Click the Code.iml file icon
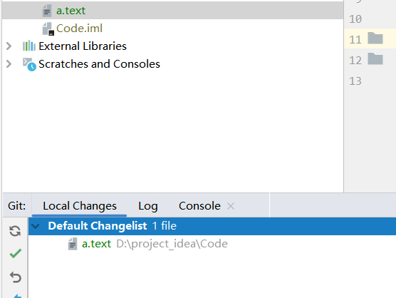The width and height of the screenshot is (396, 298). tap(48, 29)
